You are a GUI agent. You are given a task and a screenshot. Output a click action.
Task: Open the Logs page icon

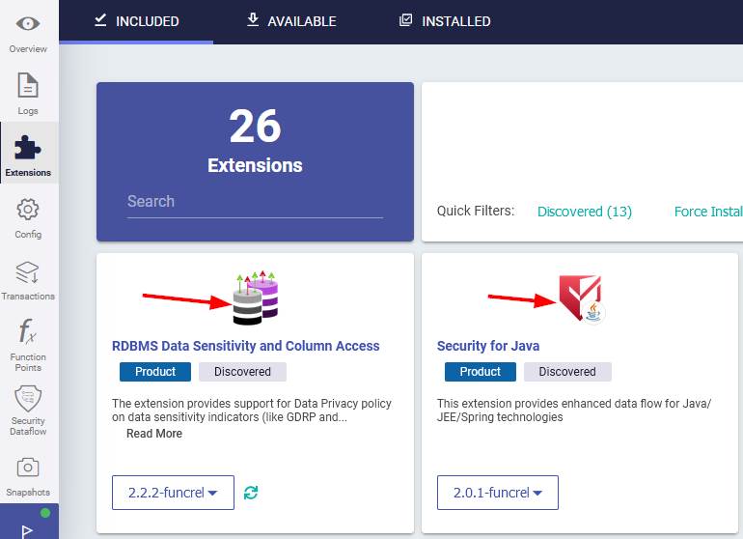28,86
